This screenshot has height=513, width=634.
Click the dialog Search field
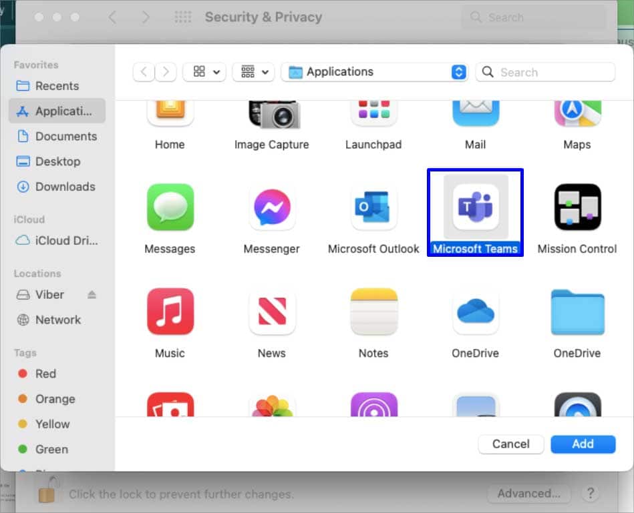(x=545, y=72)
